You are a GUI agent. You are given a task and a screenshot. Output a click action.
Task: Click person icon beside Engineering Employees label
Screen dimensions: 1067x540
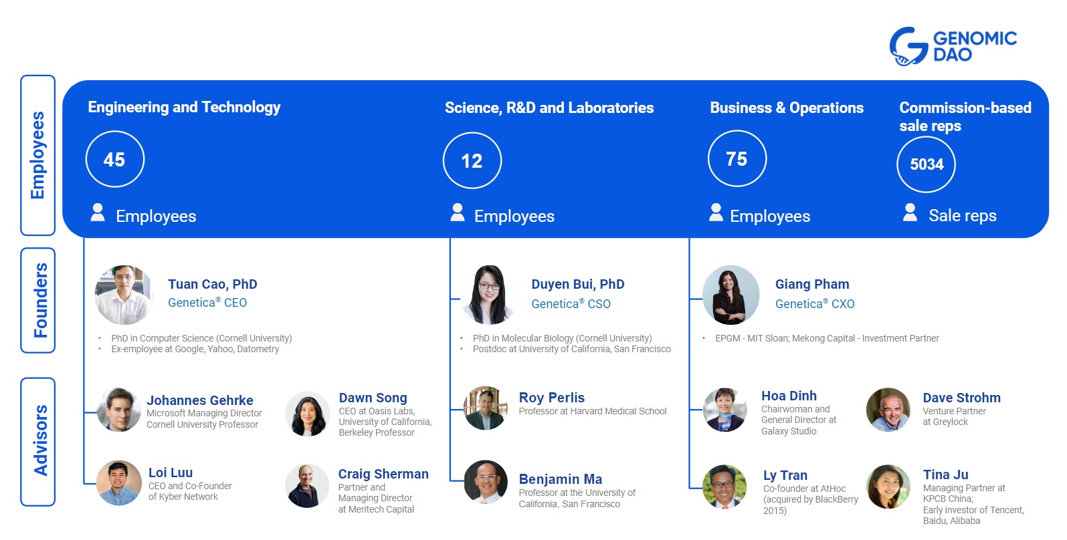tap(98, 213)
